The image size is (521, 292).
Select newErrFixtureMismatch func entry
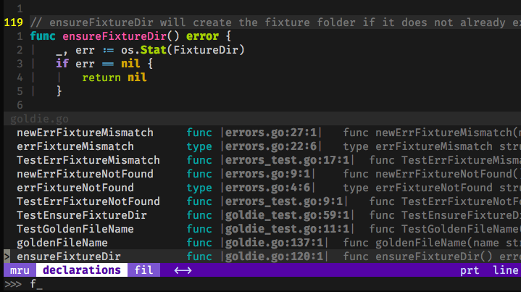pyautogui.click(x=85, y=133)
